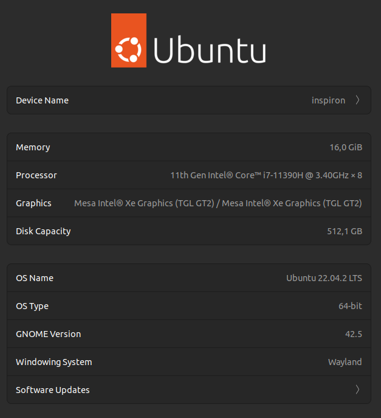Click the Ubuntu wordmark text
The image size is (381, 418).
[x=210, y=49]
